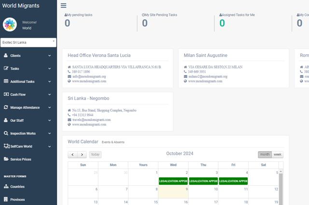Switch calendar to month view
Image resolution: width=309 pixels, height=205 pixels.
point(265,154)
